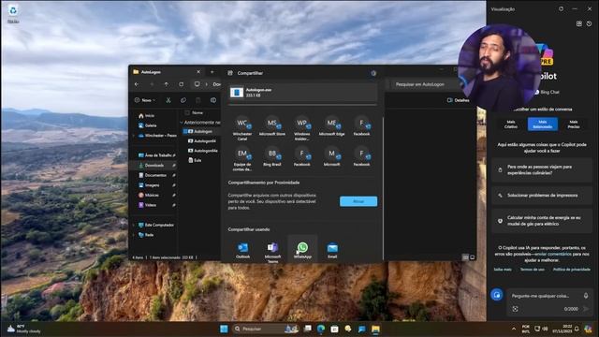
Task: Open the Novo dropdown in Explorer toolbar
Action: tap(145, 100)
